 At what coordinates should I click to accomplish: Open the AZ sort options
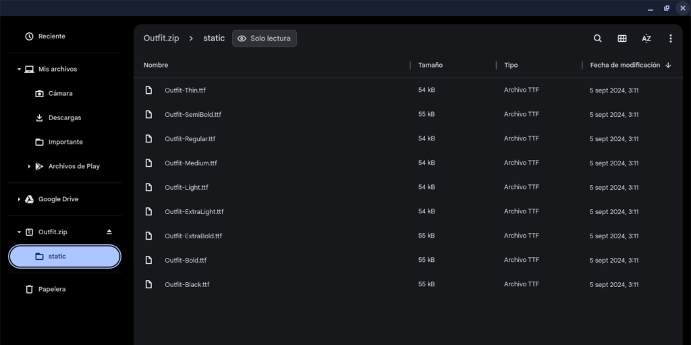pyautogui.click(x=646, y=38)
